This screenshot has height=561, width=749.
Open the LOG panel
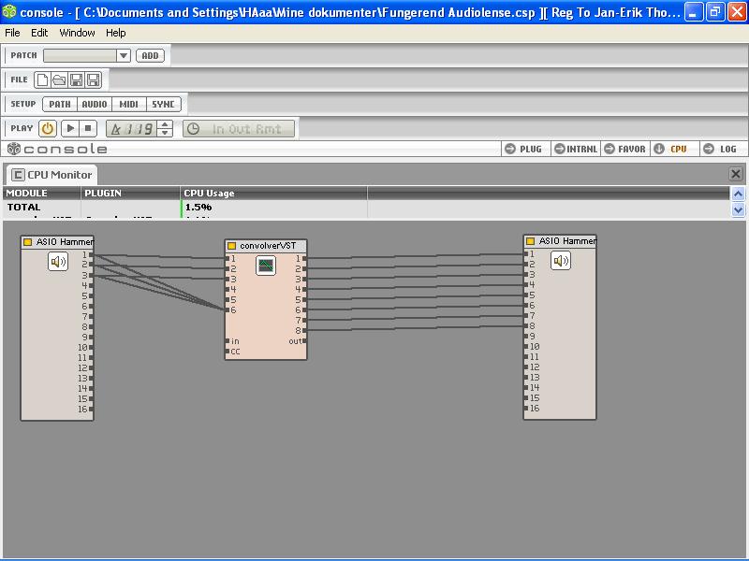(x=722, y=149)
